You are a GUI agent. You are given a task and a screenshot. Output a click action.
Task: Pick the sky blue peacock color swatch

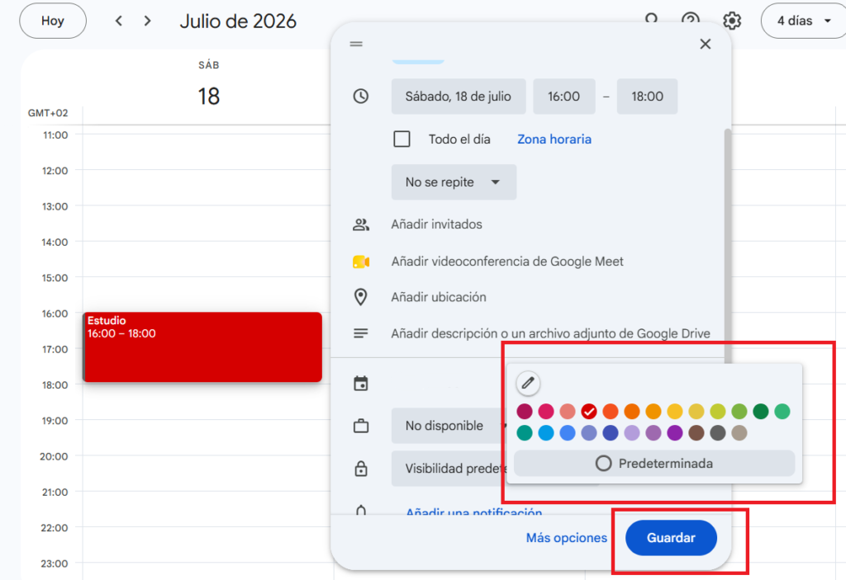546,433
